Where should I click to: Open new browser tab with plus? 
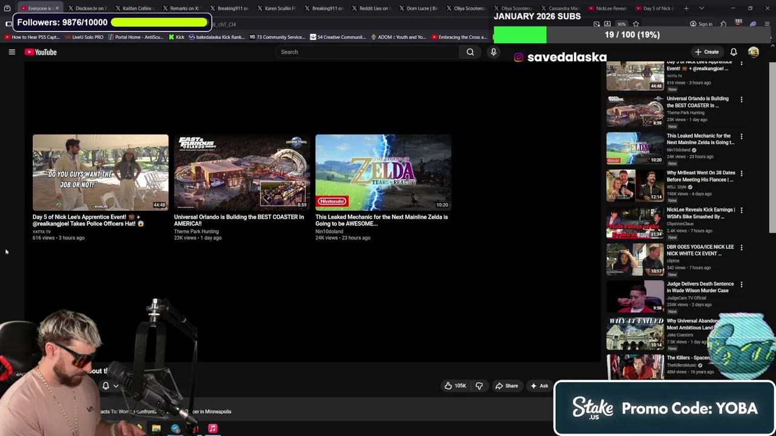click(686, 8)
